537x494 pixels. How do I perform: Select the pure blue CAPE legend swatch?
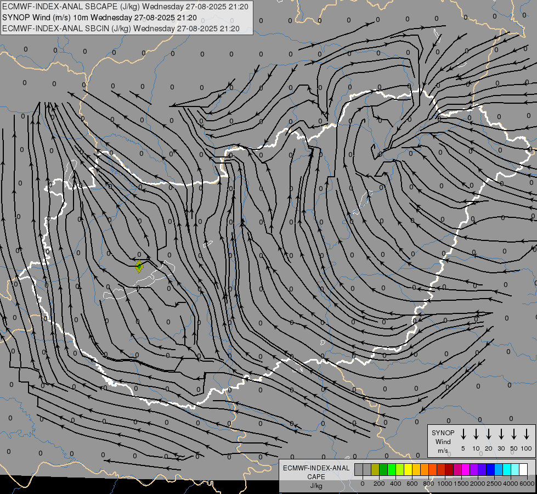coord(490,469)
